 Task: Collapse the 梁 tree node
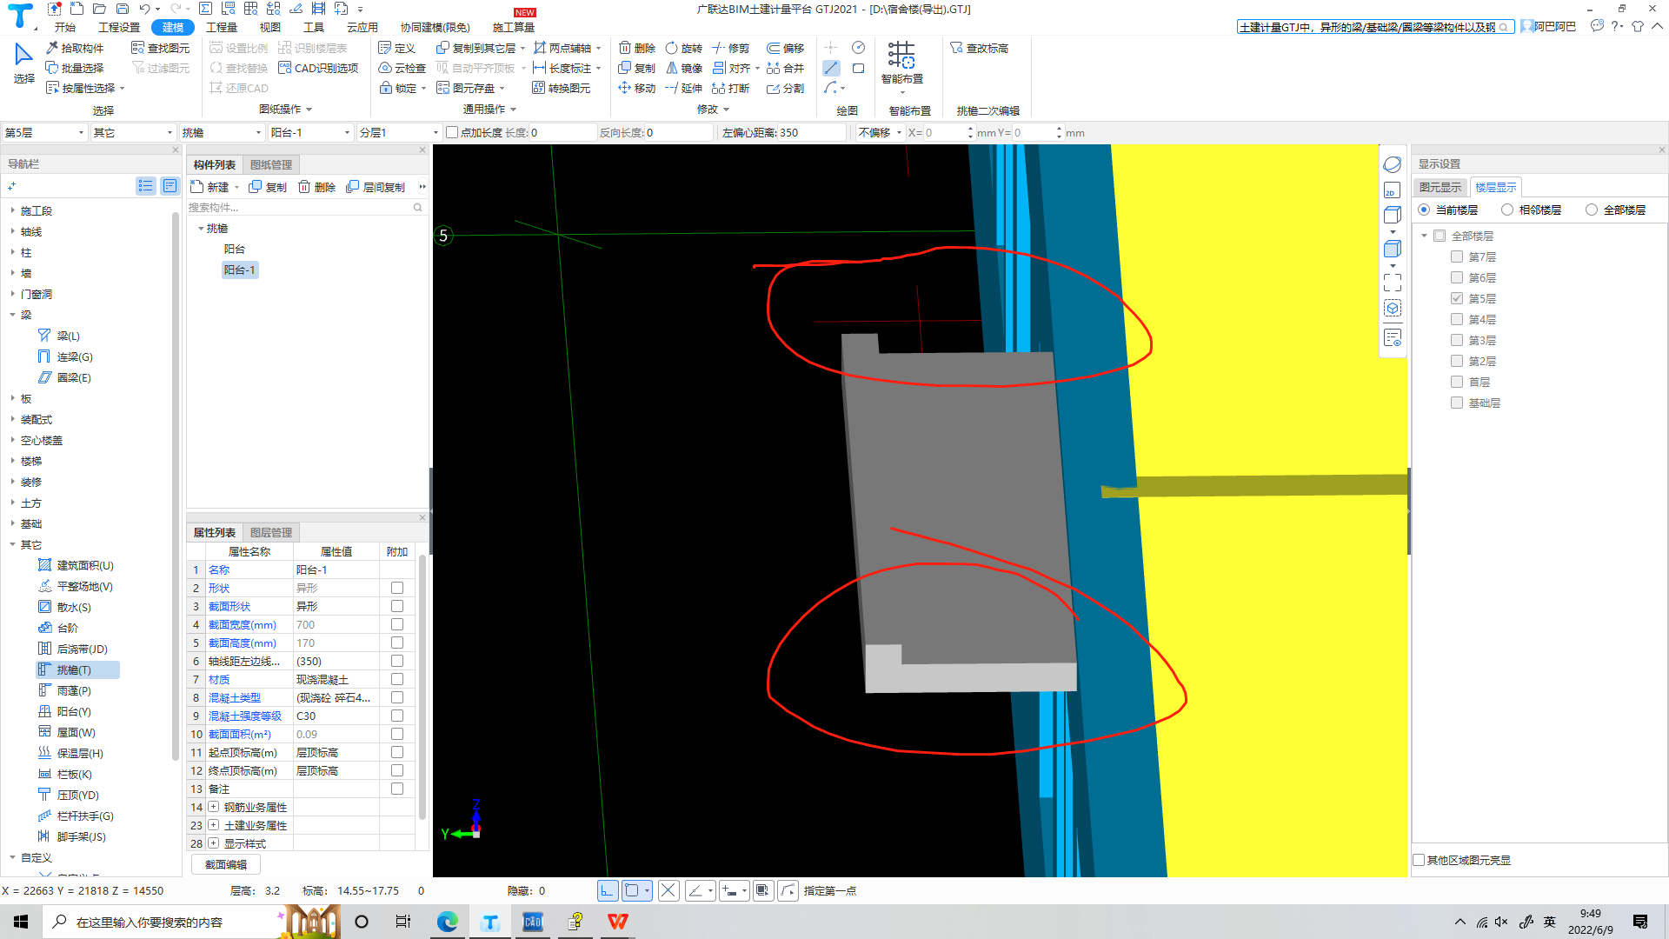click(13, 315)
